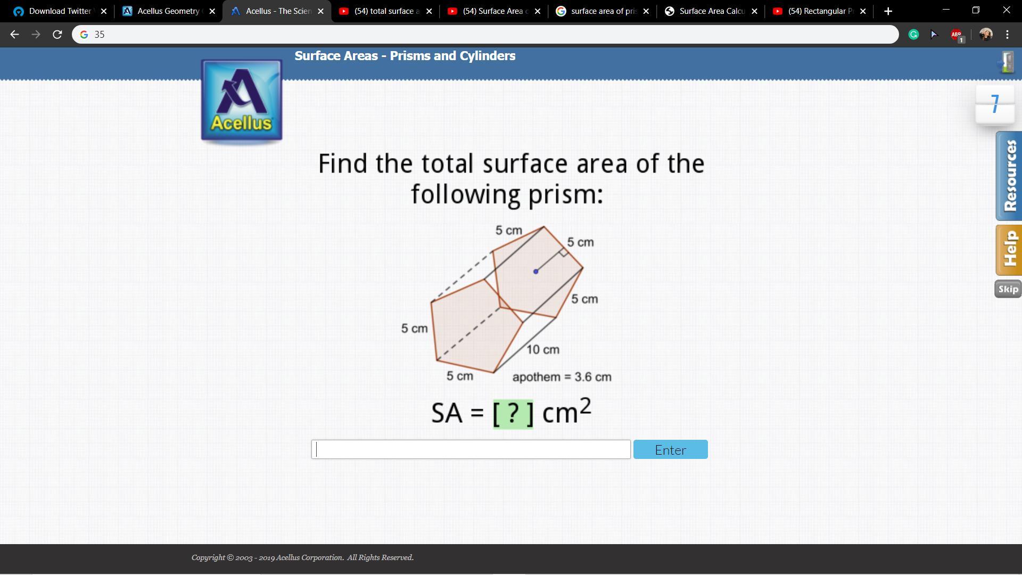
Task: Open the Chrome profile avatar
Action: 986,35
